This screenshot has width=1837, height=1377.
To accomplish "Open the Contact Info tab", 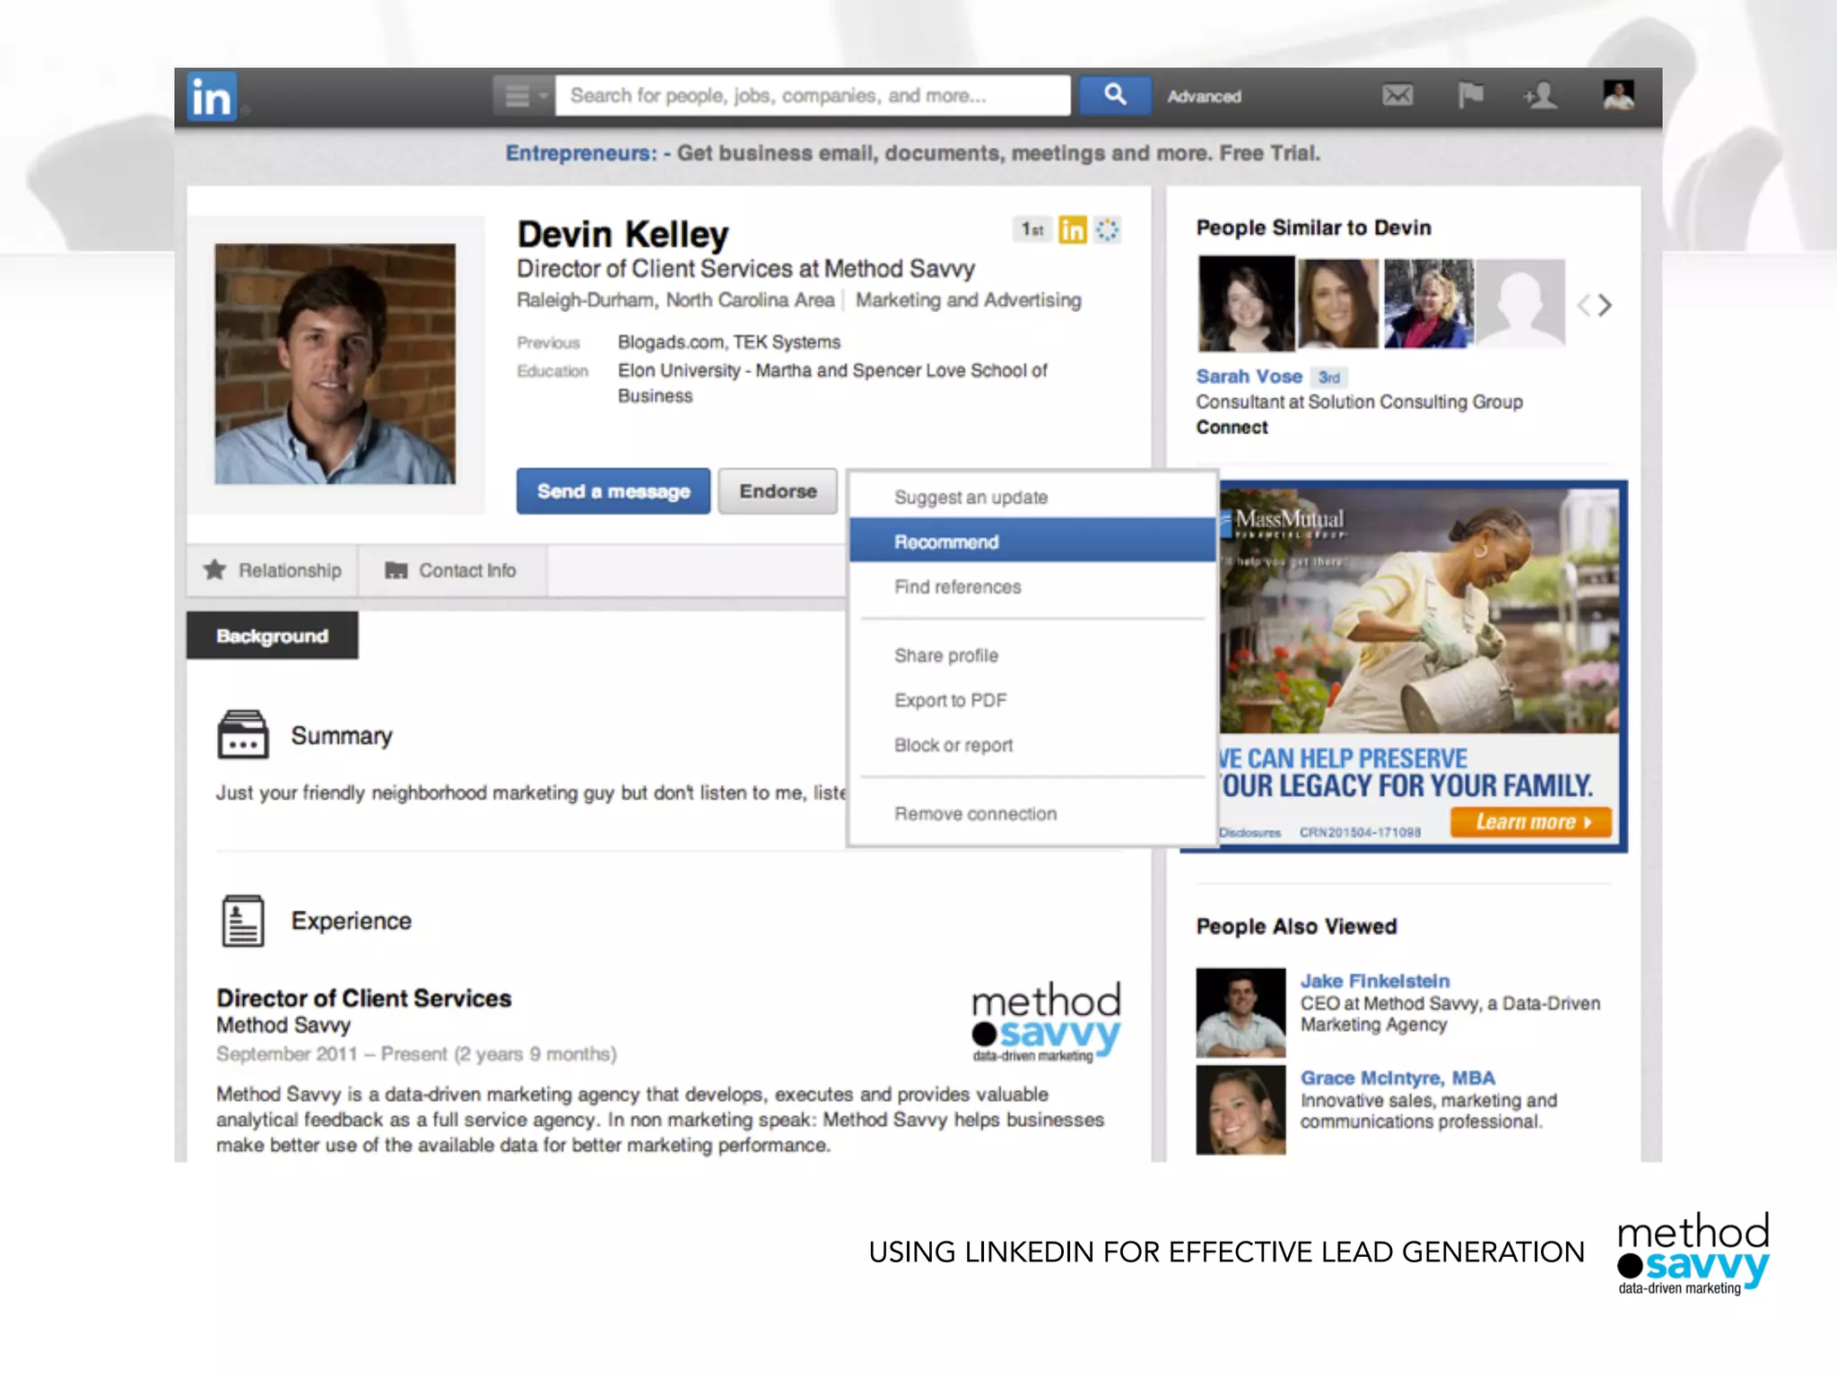I will [453, 570].
